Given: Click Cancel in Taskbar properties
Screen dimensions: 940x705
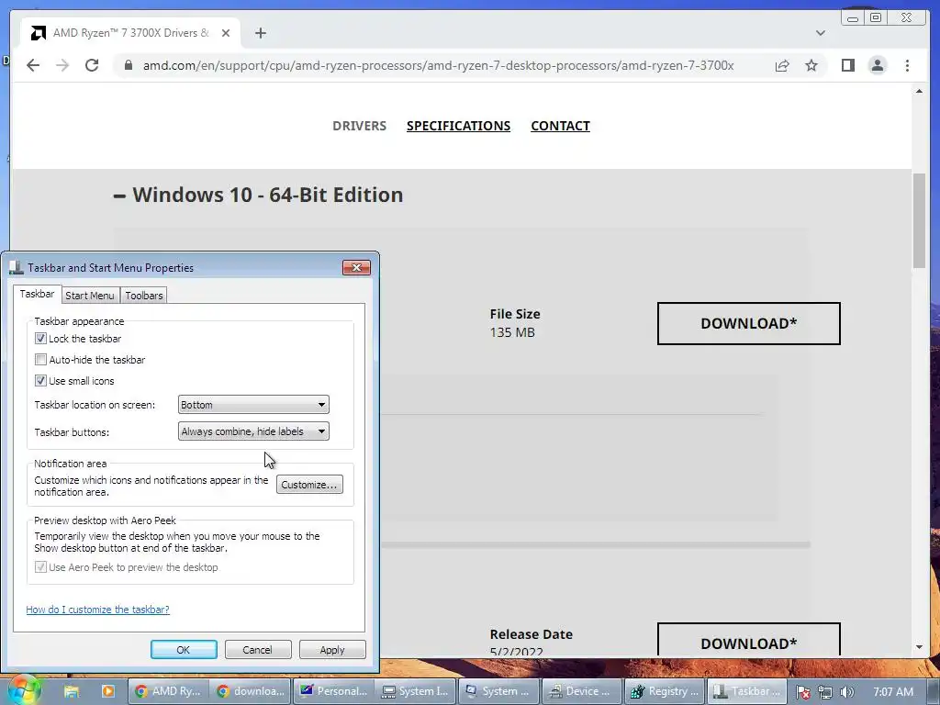Looking at the screenshot, I should click(257, 650).
